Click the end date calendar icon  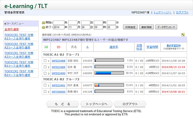pyautogui.click(x=43, y=27)
